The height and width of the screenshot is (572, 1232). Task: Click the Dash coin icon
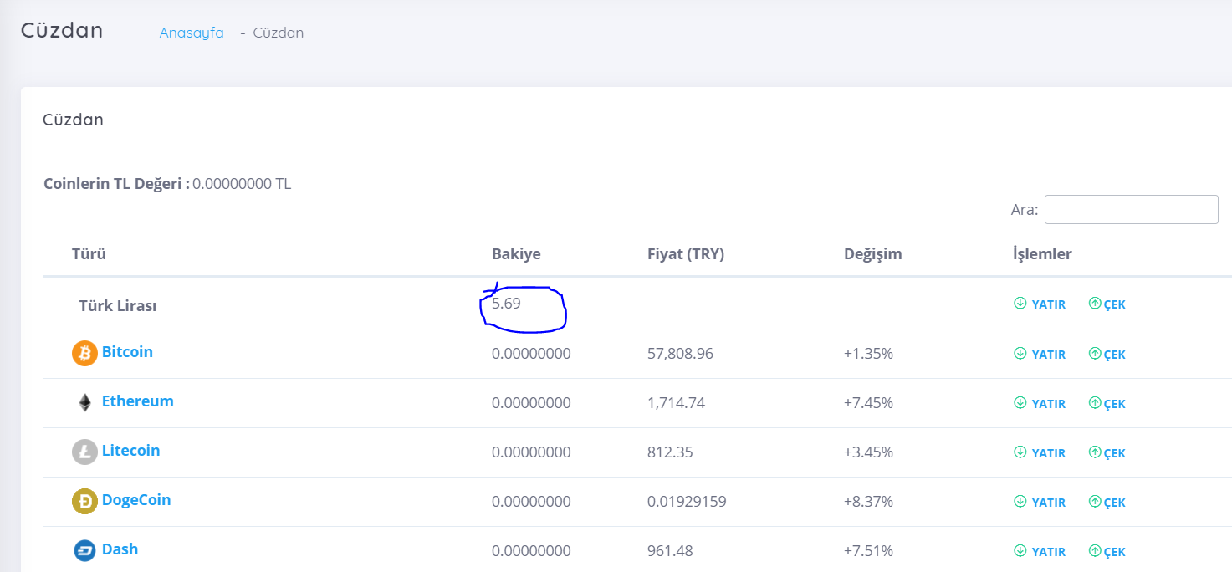[x=84, y=551]
